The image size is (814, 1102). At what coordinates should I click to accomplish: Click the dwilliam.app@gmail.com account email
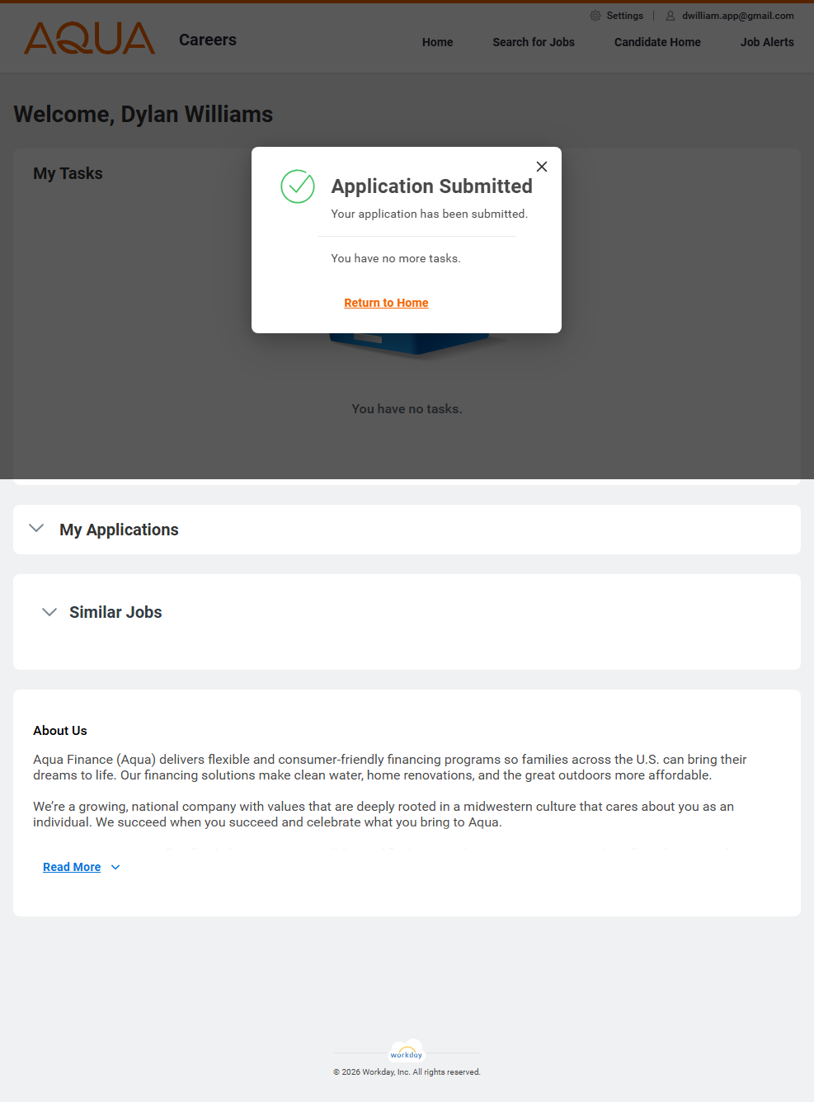coord(737,16)
